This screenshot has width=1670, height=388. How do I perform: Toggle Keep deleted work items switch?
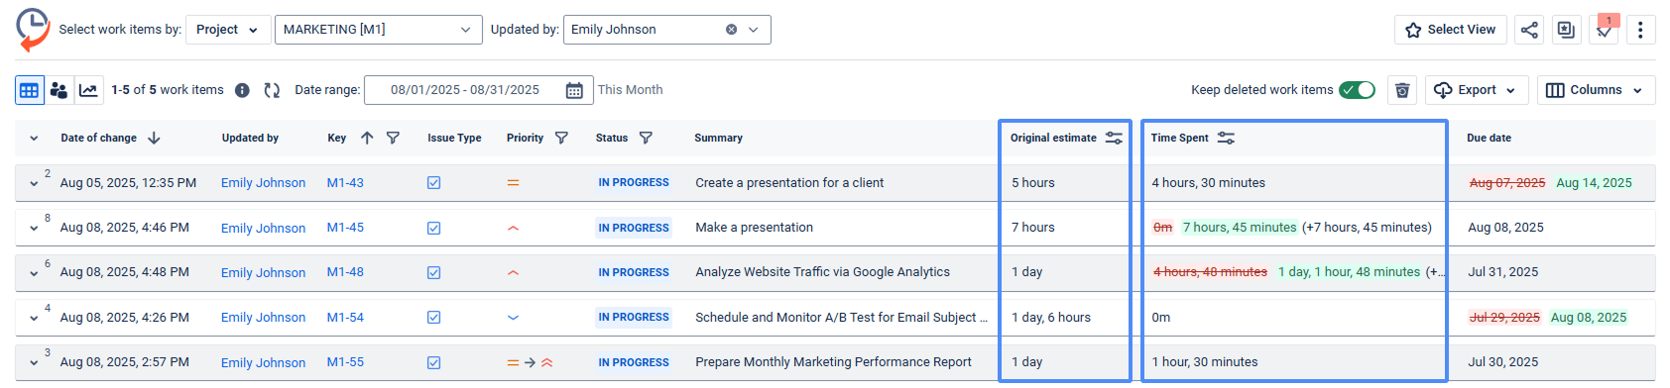pos(1357,90)
